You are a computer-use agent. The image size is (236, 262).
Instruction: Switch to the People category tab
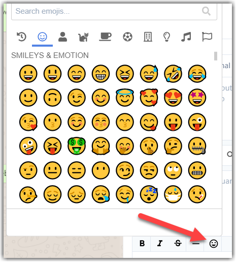pyautogui.click(x=62, y=37)
